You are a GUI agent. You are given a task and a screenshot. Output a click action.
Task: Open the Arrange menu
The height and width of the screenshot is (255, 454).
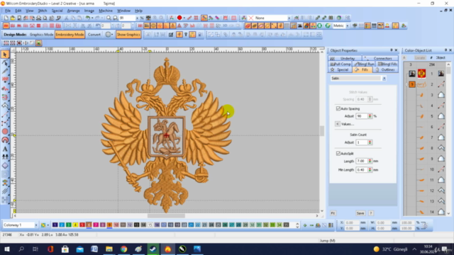point(73,11)
